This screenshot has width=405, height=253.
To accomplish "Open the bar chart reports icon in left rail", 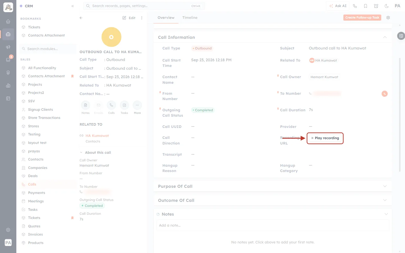I will [8, 85].
